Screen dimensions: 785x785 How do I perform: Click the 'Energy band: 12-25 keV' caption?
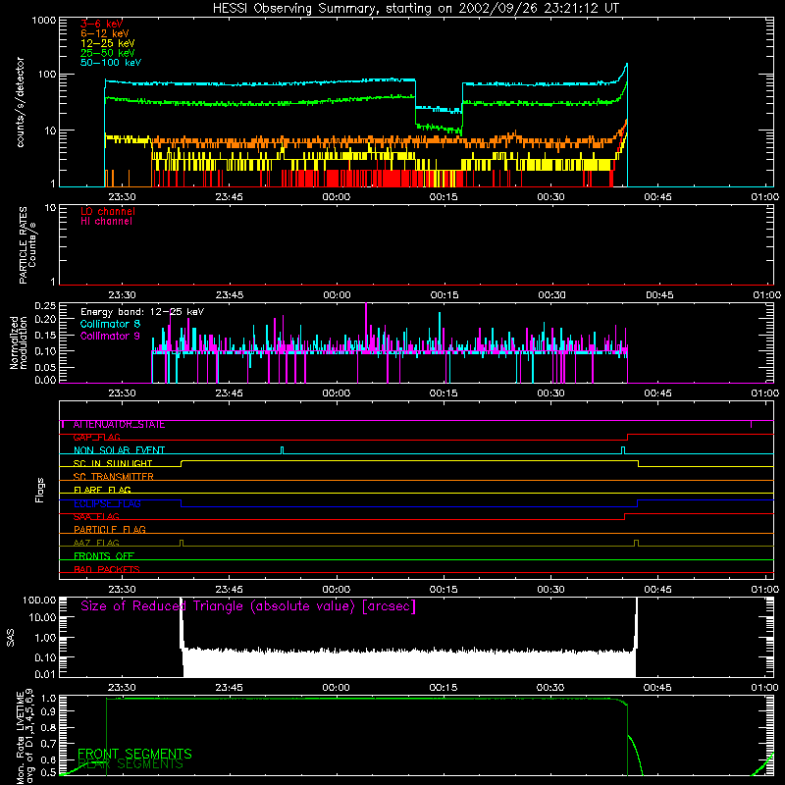pos(142,312)
